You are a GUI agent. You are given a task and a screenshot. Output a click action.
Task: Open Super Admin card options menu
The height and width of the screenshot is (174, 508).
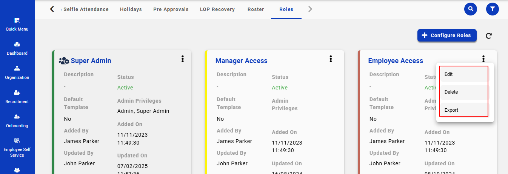point(183,59)
